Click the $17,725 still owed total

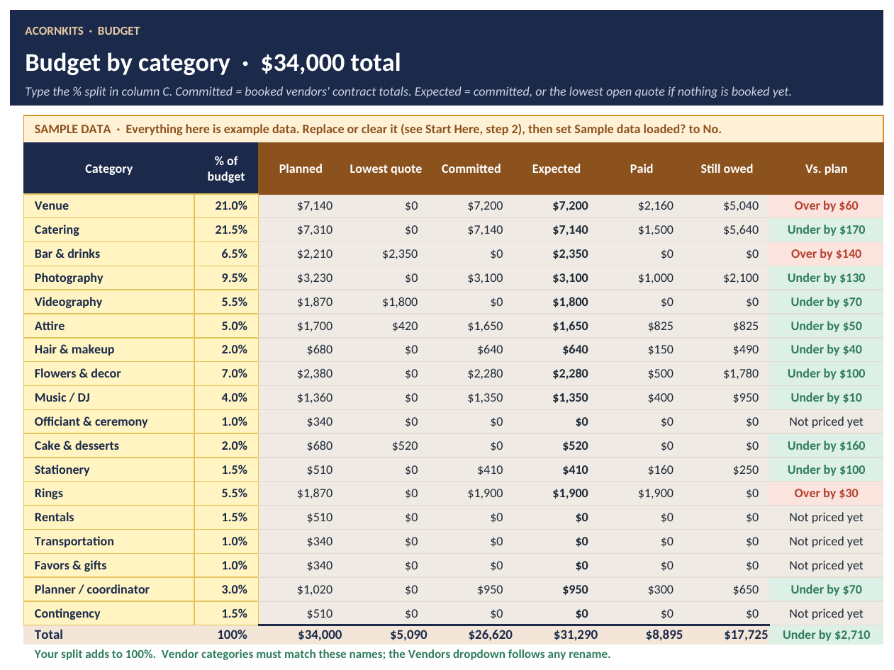[727, 635]
